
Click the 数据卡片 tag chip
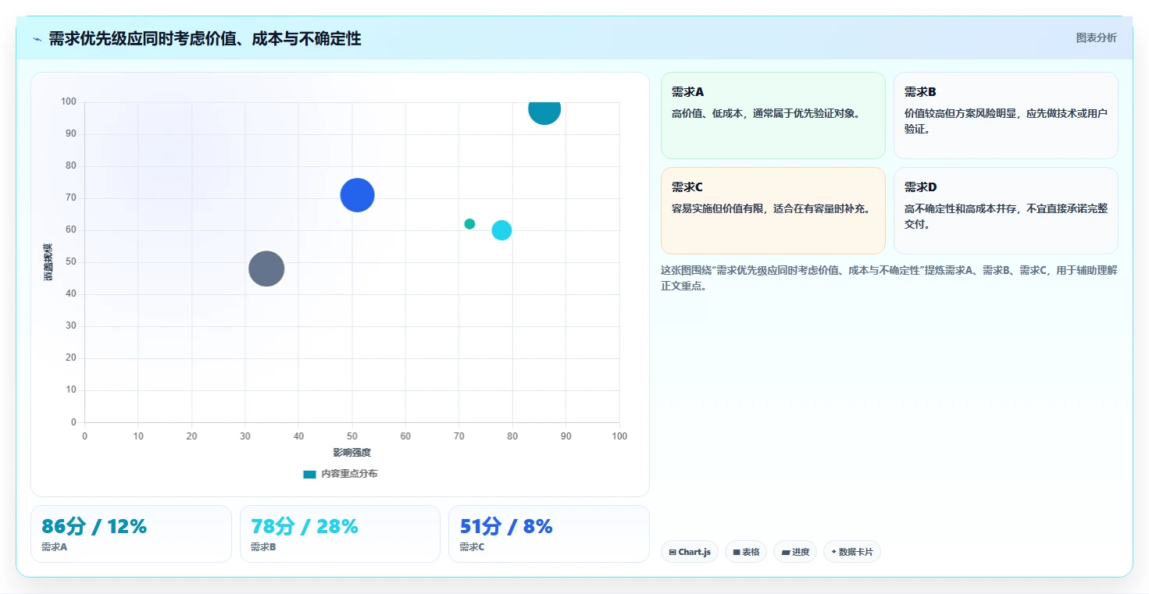pyautogui.click(x=852, y=552)
